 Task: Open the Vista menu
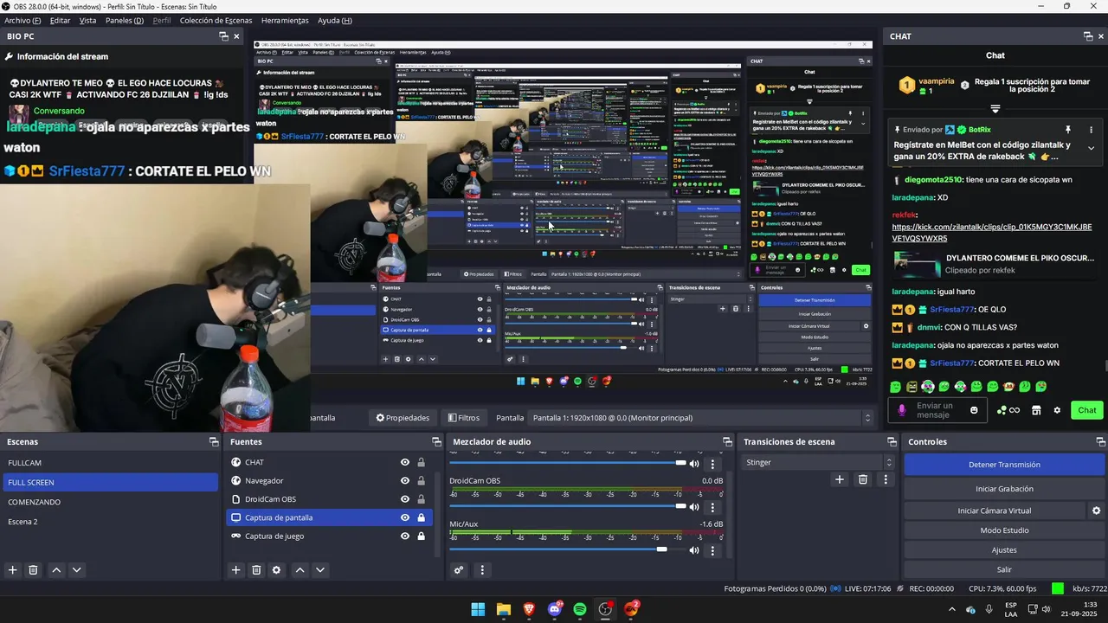coord(88,20)
